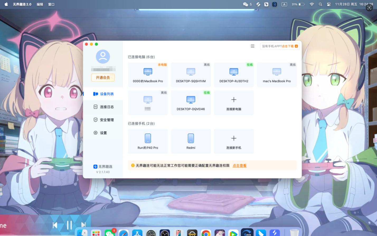Screen dimensions: 377x236
Task: Select the Run的P40 Pro phone icon
Action: coord(148,138)
